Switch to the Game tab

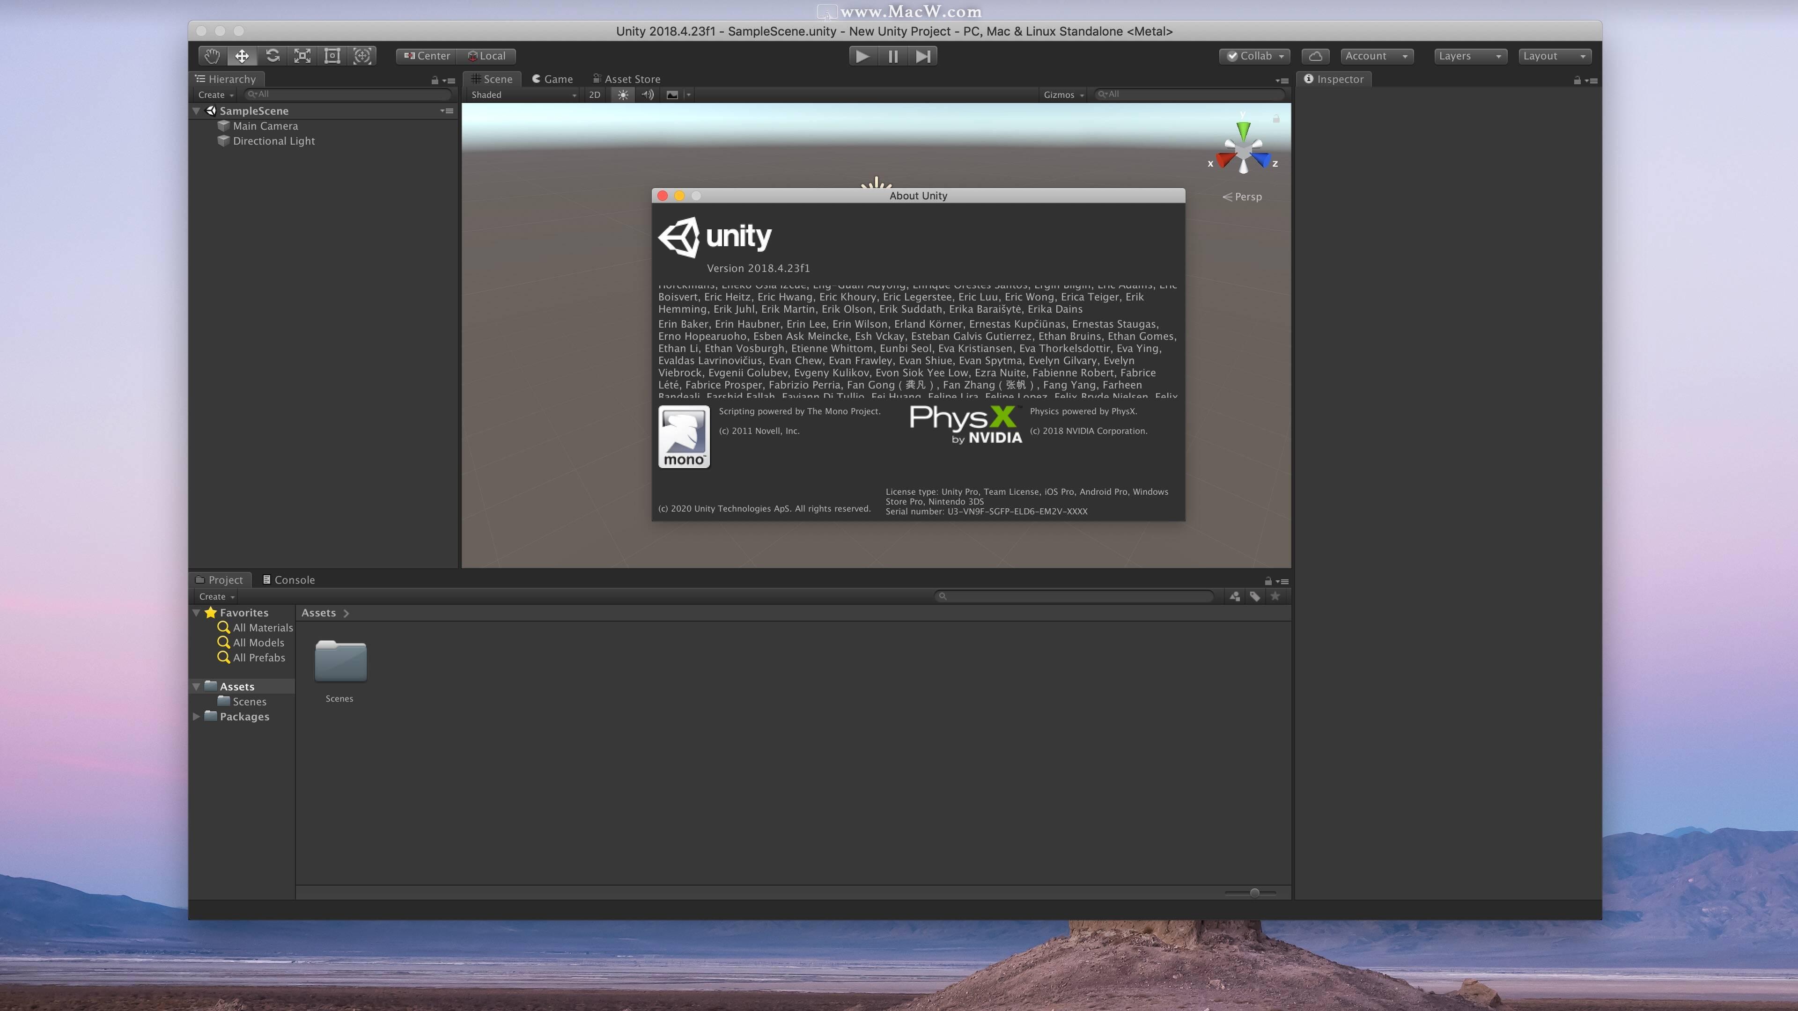552,79
